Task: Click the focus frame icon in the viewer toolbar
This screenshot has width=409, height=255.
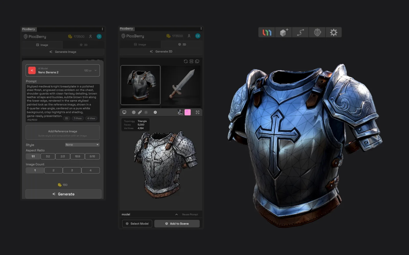Action: click(x=198, y=112)
